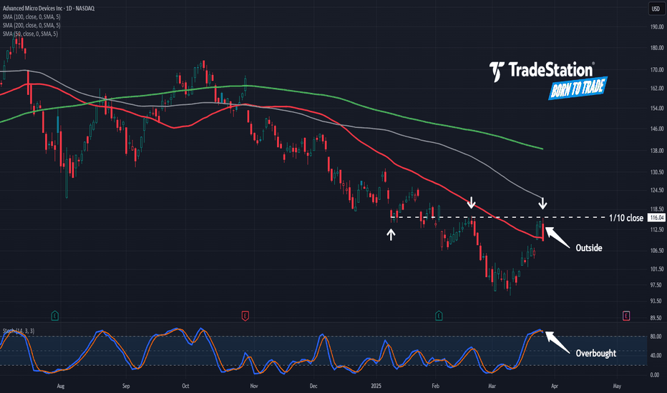Click the 170.00 price axis label
Screen dimensions: 667x393
pyautogui.click(x=657, y=70)
